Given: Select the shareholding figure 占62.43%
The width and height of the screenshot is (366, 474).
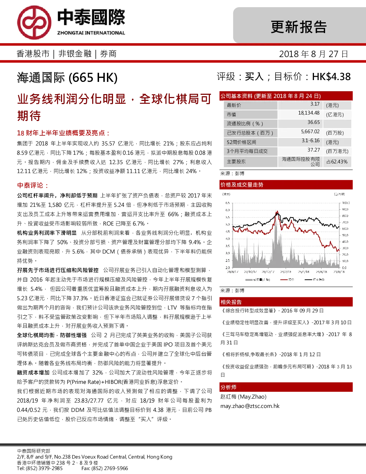Looking at the screenshot, I should [337, 162].
